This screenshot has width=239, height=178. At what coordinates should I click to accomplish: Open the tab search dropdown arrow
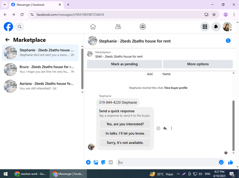click(x=5, y=5)
